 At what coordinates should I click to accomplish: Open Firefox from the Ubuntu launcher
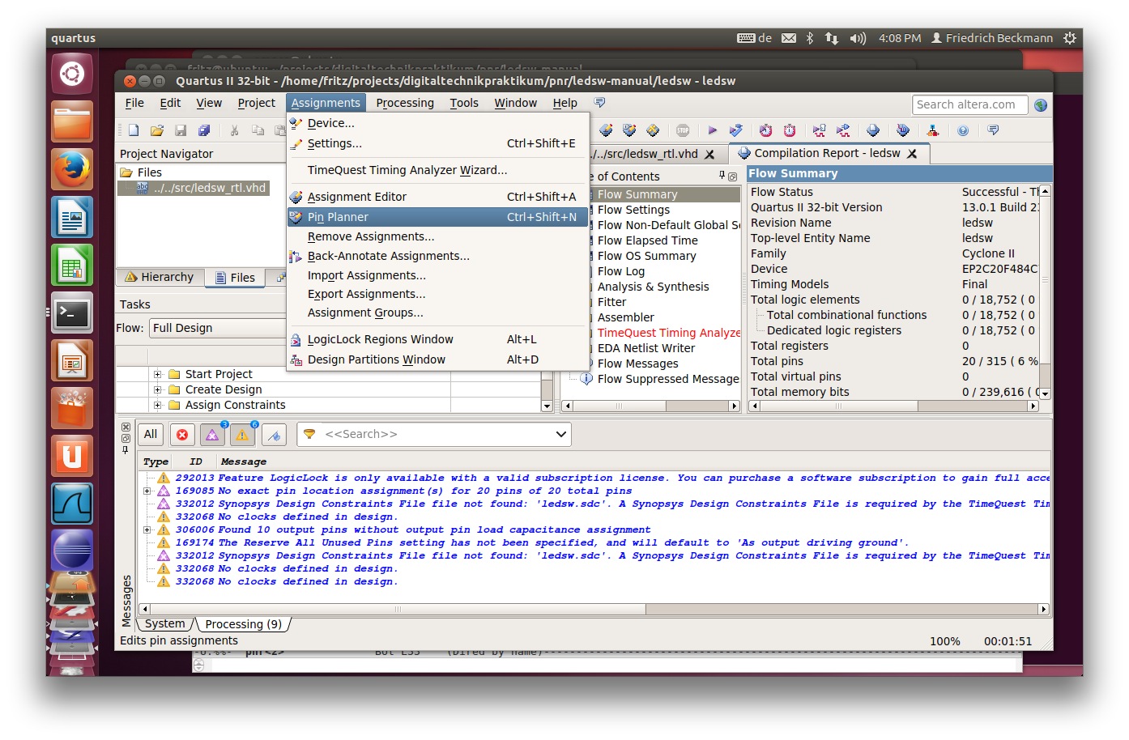[72, 170]
